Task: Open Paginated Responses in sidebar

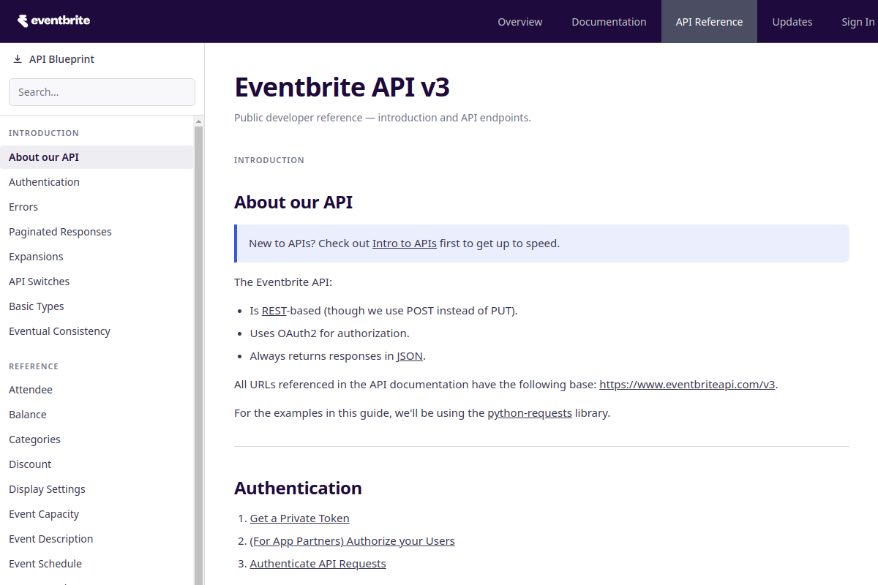Action: point(97,232)
